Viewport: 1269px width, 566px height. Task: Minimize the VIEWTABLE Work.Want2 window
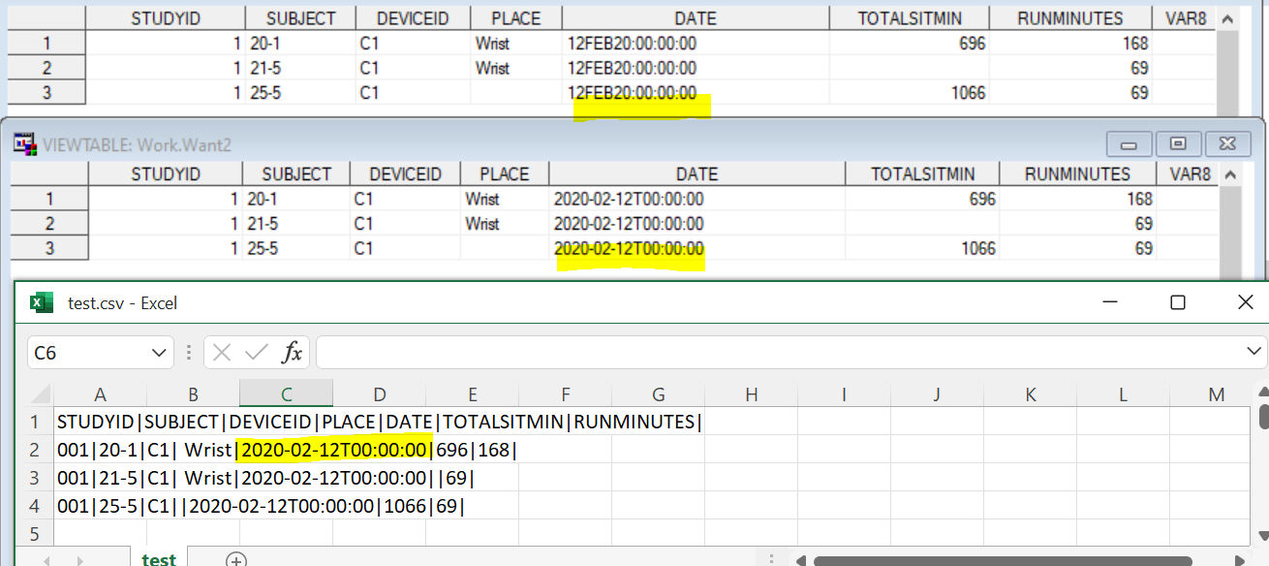point(1129,143)
